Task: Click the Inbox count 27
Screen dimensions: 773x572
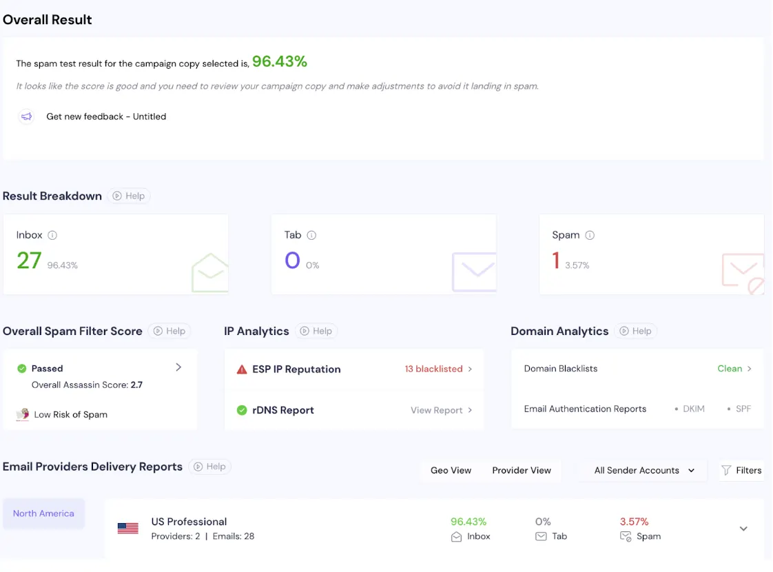Action: click(29, 261)
